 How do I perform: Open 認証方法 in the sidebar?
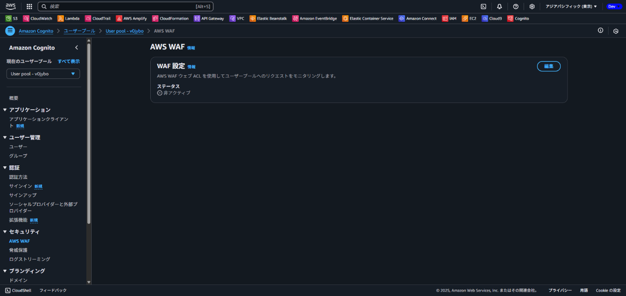(x=18, y=177)
